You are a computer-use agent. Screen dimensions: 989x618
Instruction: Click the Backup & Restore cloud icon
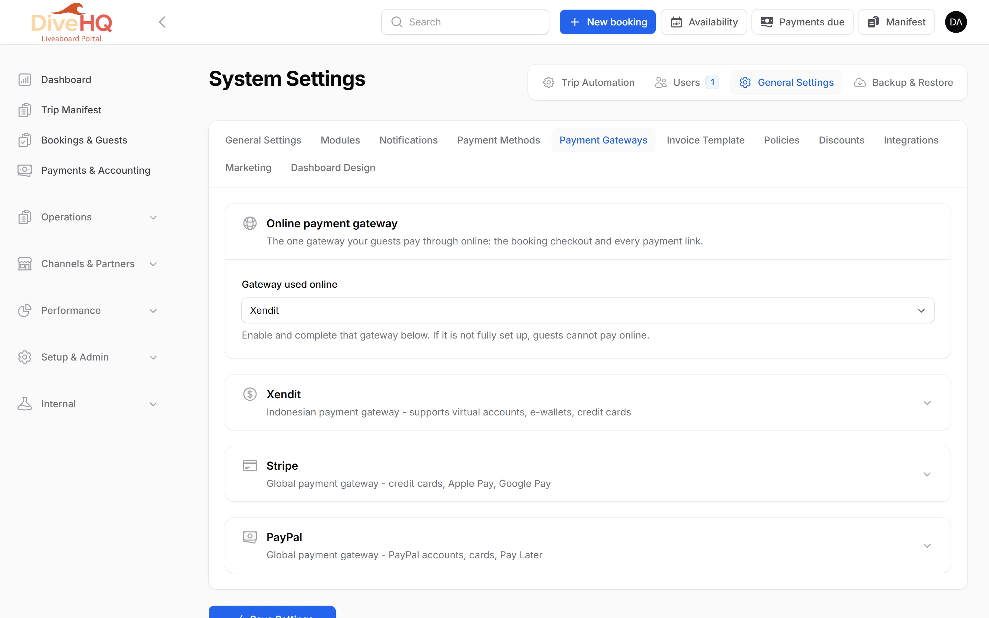(x=860, y=82)
